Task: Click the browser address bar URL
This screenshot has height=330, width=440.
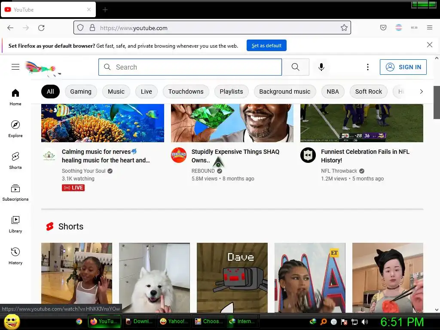Action: point(213,28)
